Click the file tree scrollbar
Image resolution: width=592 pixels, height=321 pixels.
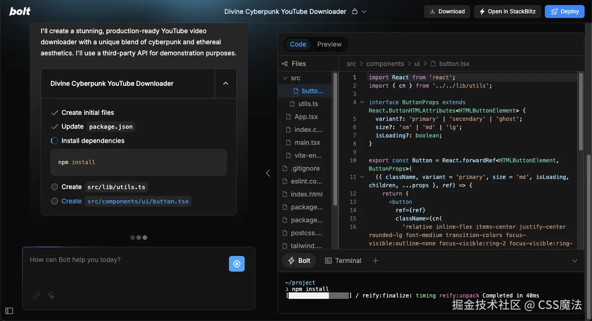pos(335,138)
